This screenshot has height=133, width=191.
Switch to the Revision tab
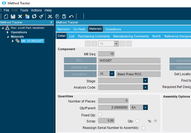pyautogui.click(x=64, y=29)
